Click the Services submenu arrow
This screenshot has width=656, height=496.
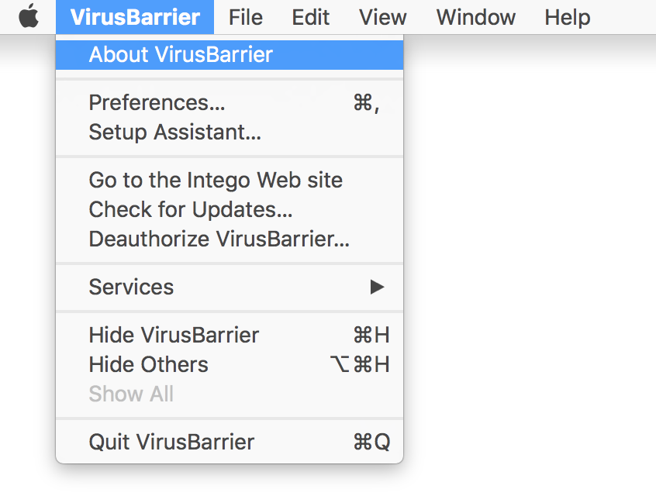pyautogui.click(x=377, y=287)
